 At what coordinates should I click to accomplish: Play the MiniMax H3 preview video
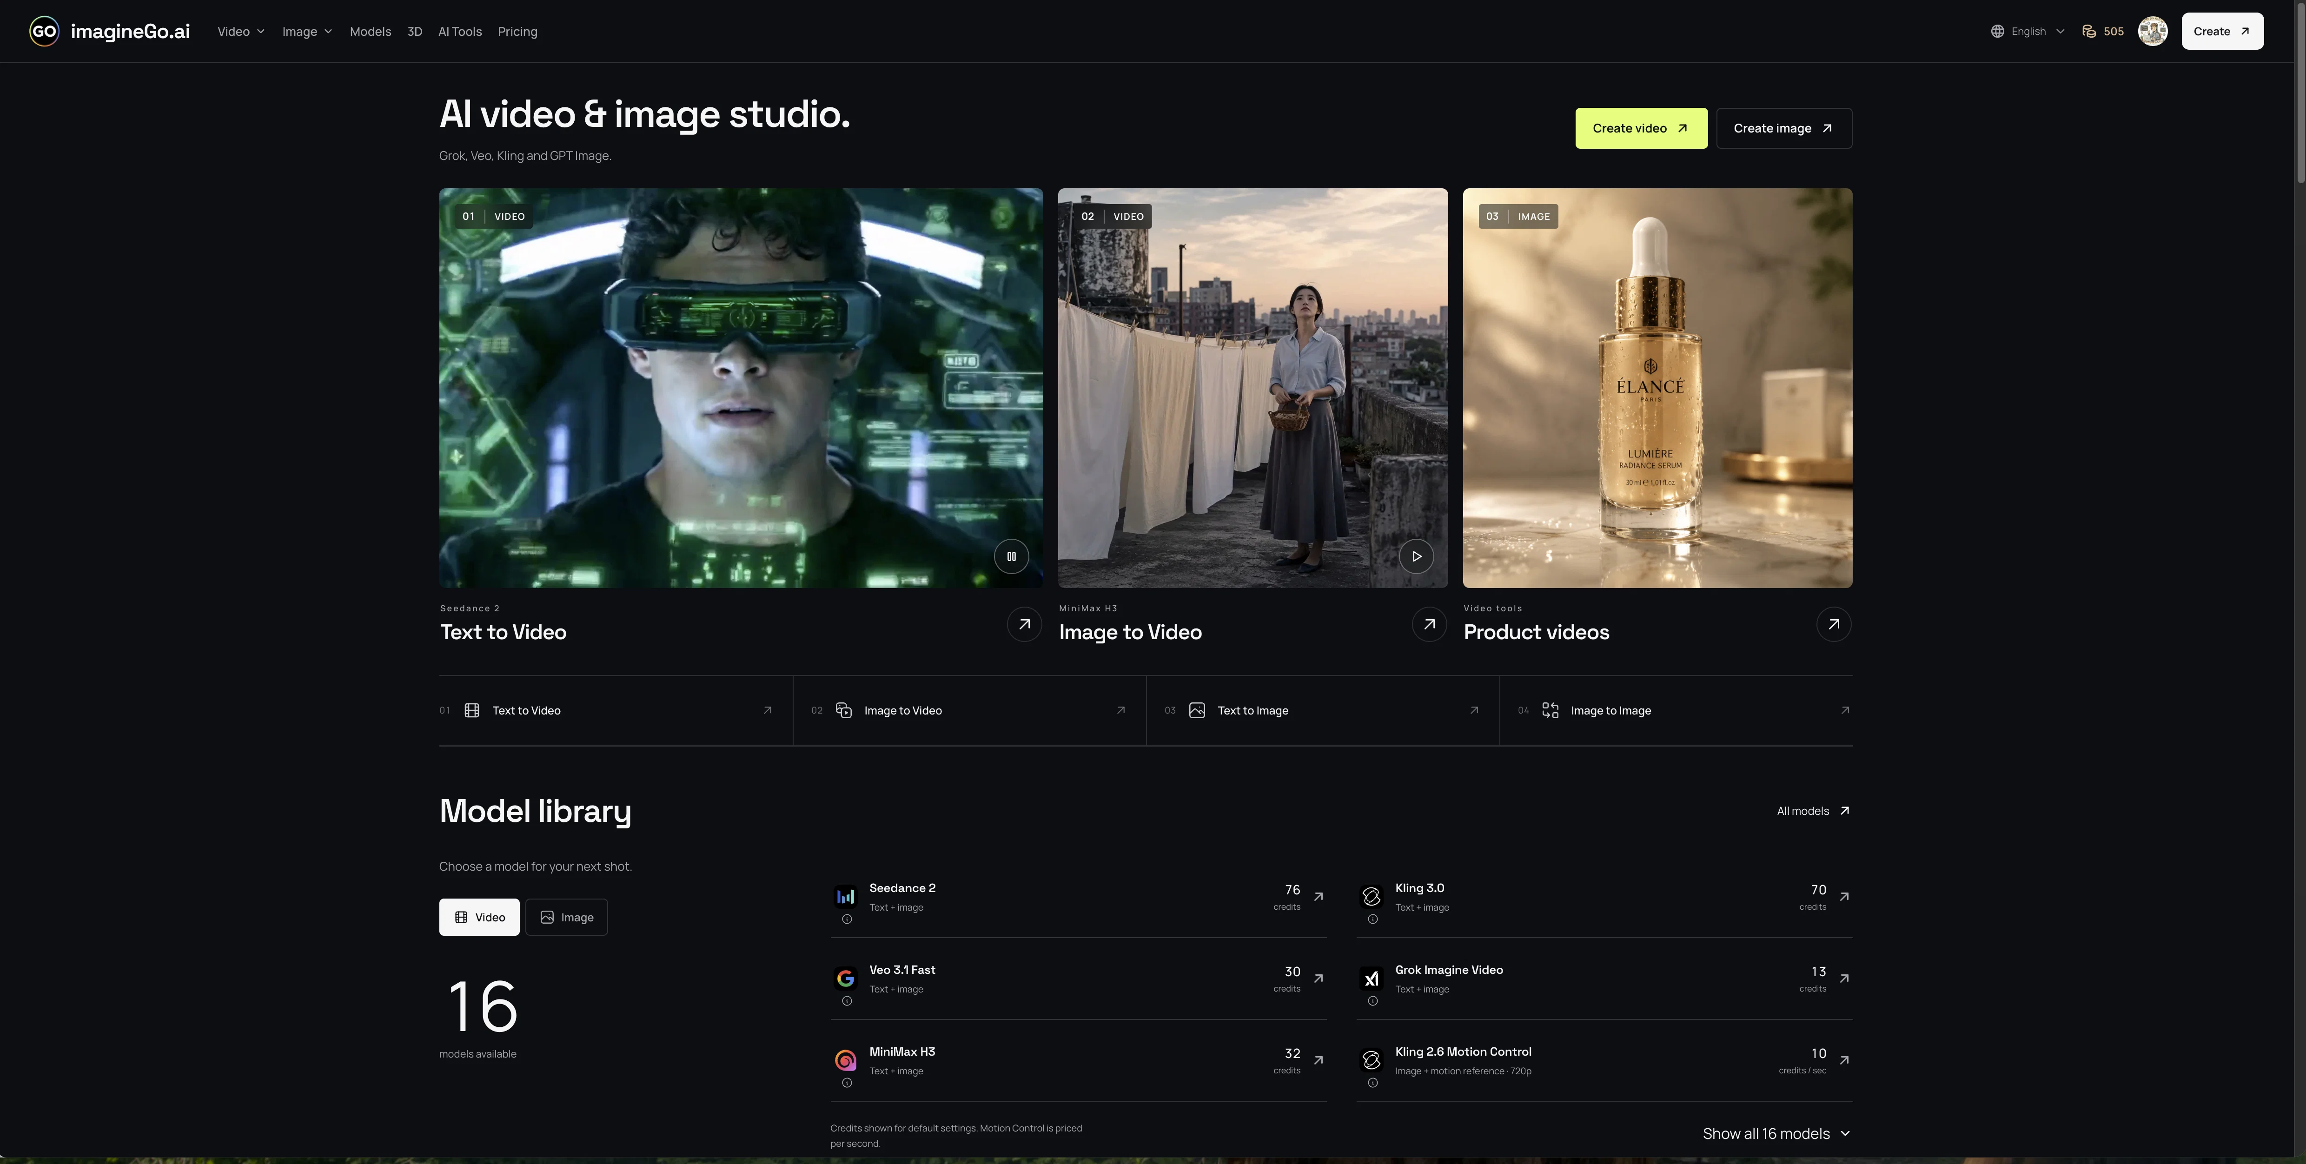coord(1416,556)
